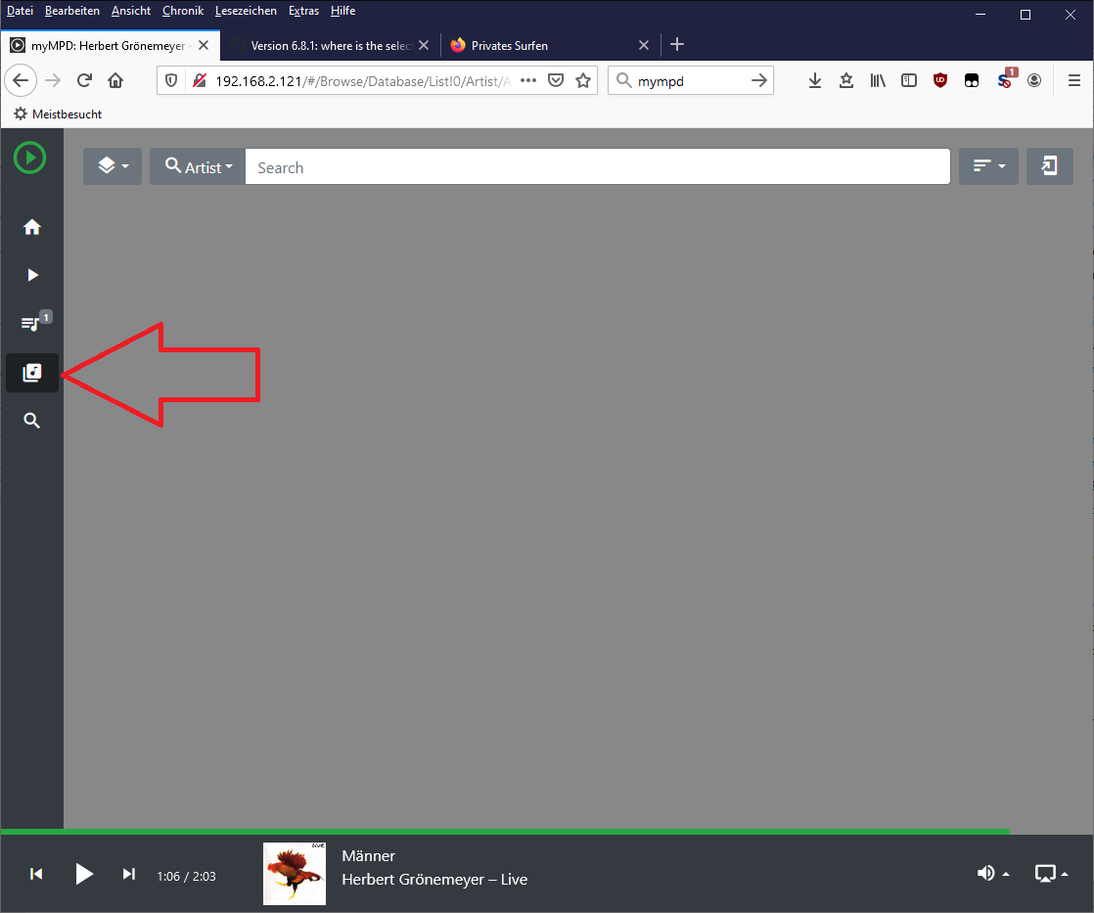1094x913 pixels.
Task: Open the uBlock Origin extension
Action: (940, 81)
